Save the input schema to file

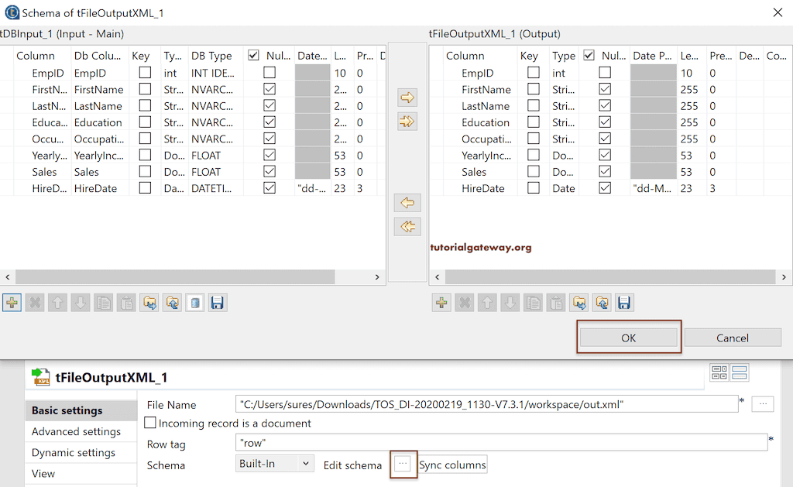[x=217, y=302]
